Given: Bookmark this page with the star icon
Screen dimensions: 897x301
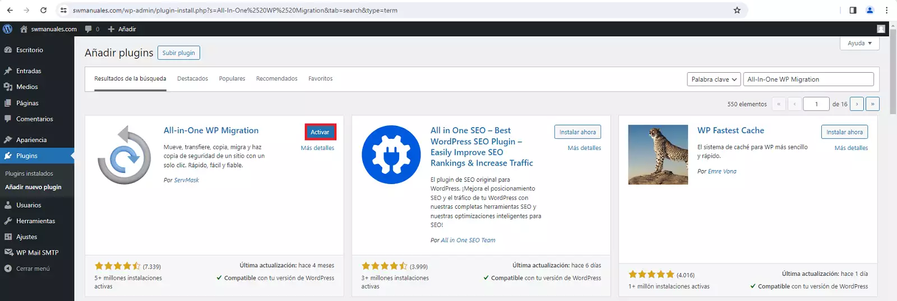Looking at the screenshot, I should [x=737, y=10].
